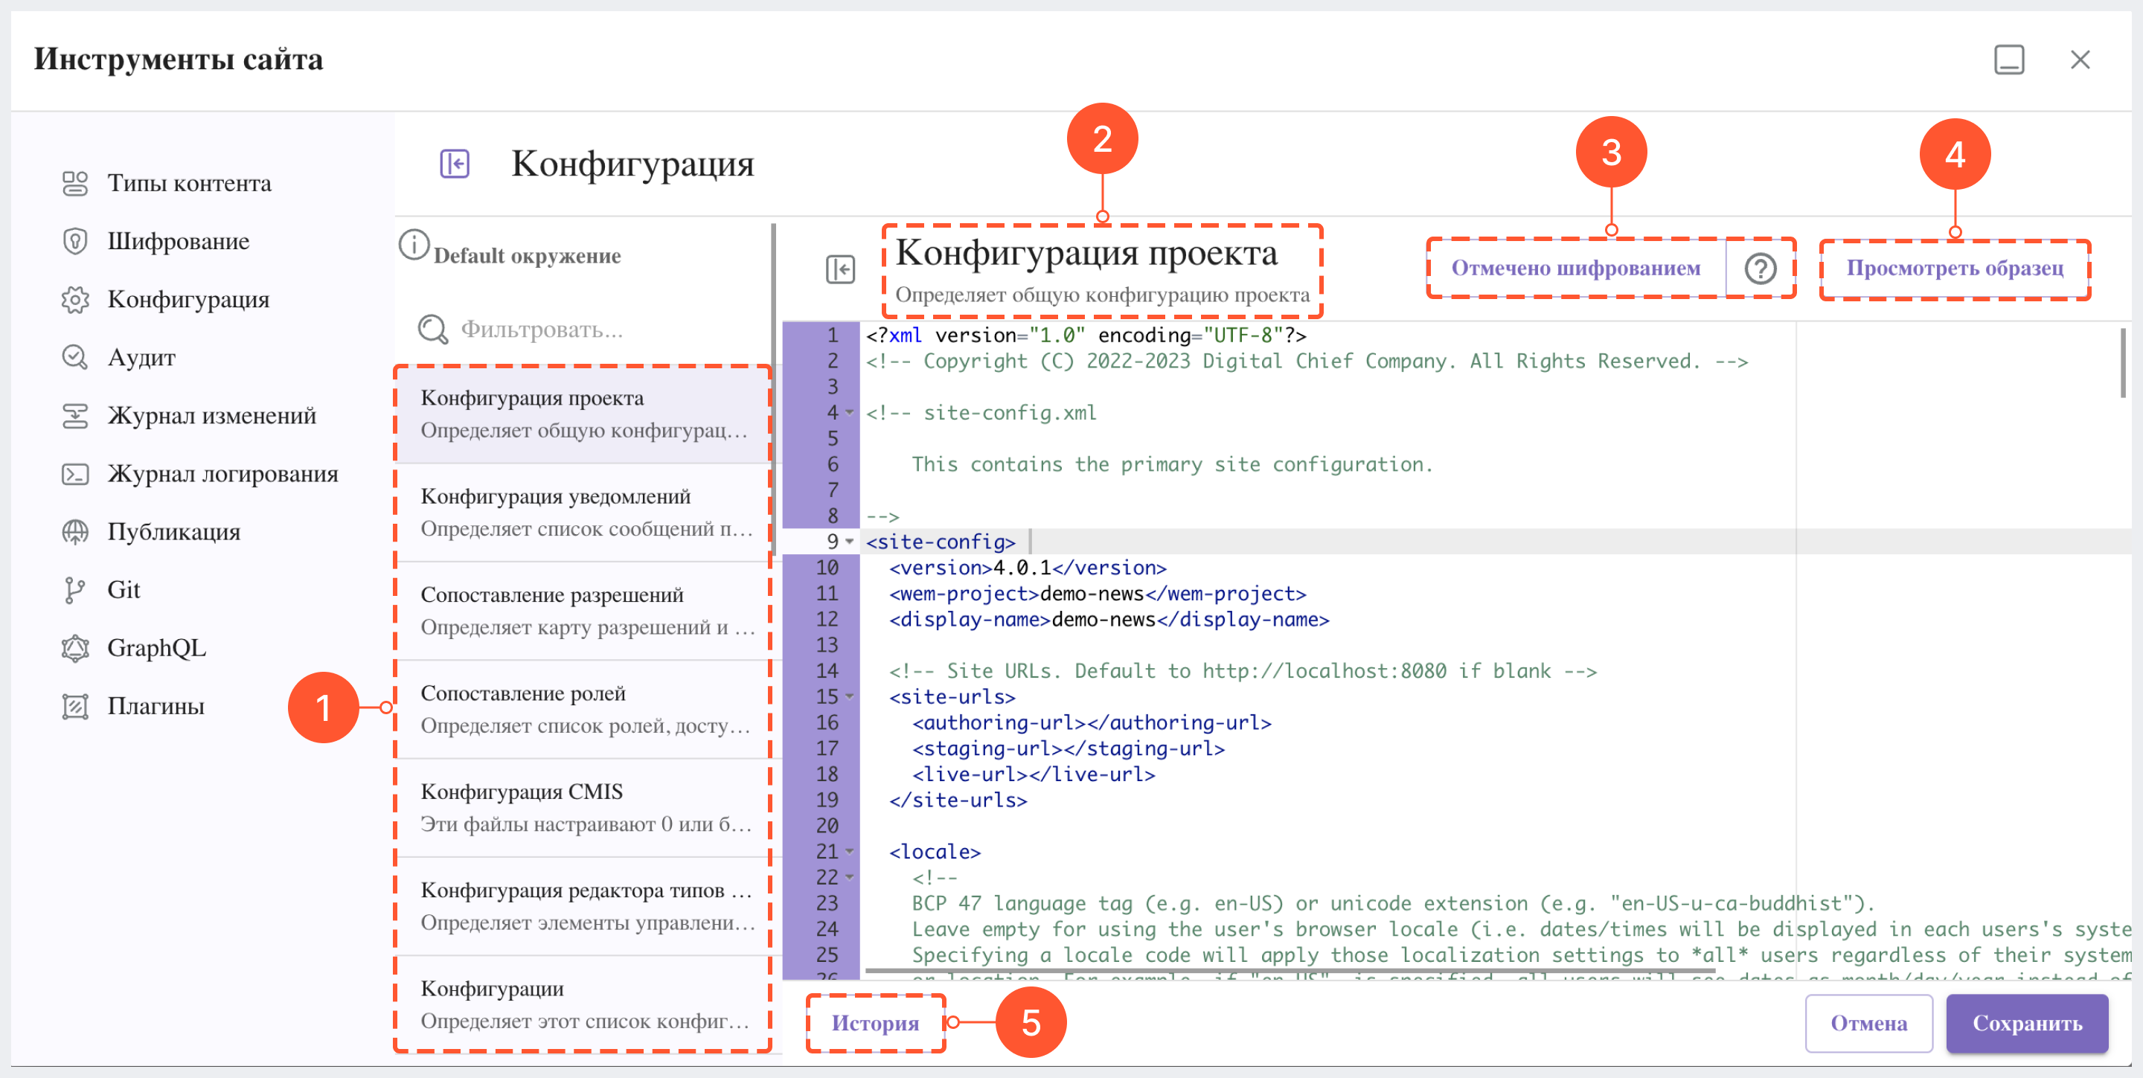Minimize the Инструменты сайта dialog
The image size is (2143, 1078).
2009,60
